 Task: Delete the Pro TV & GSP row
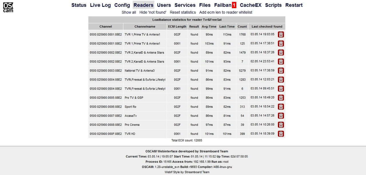[281, 98]
